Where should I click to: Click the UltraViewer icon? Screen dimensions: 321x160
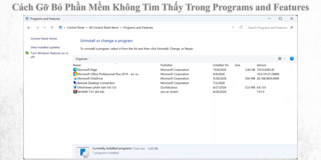[75, 87]
